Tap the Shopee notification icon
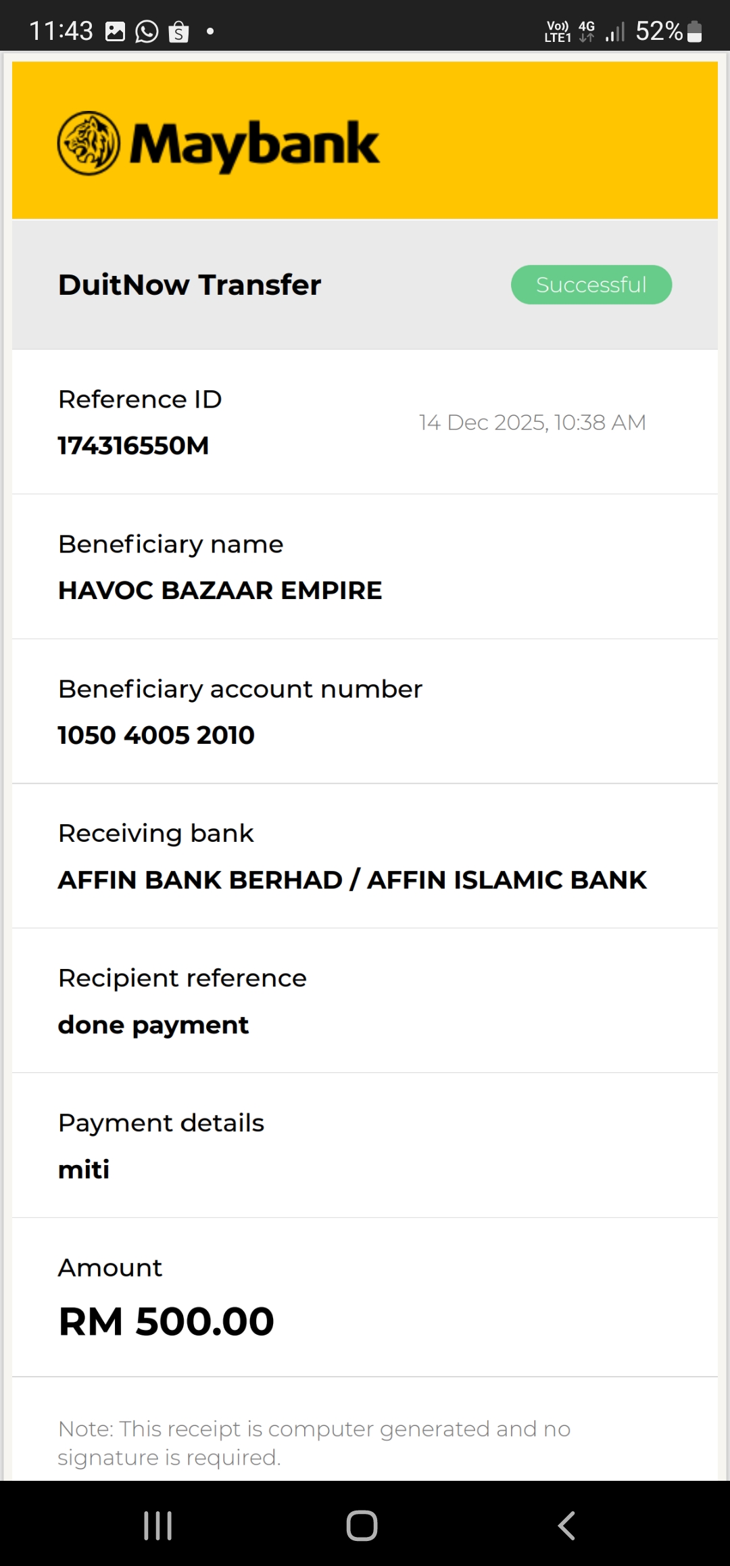 (178, 32)
